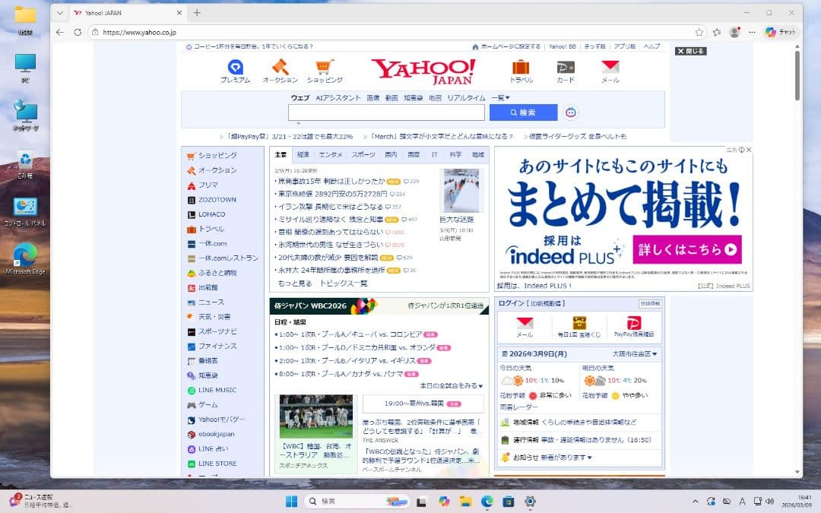Open もっと見る news link
821x513 pixels.
[x=295, y=283]
